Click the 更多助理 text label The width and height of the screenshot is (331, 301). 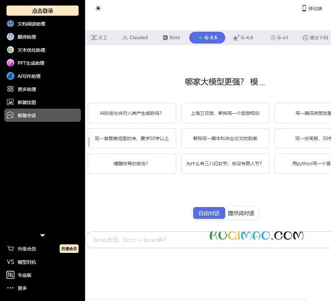(x=27, y=89)
